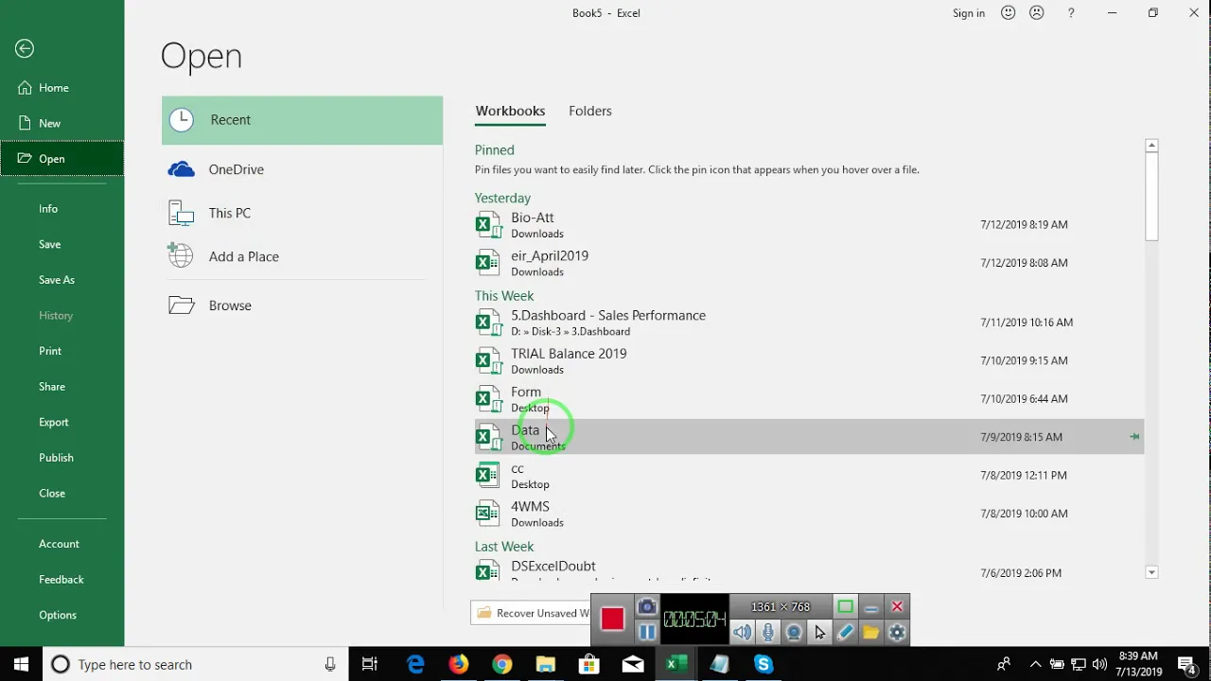Click the taskbar search box
The height and width of the screenshot is (681, 1211).
click(194, 664)
